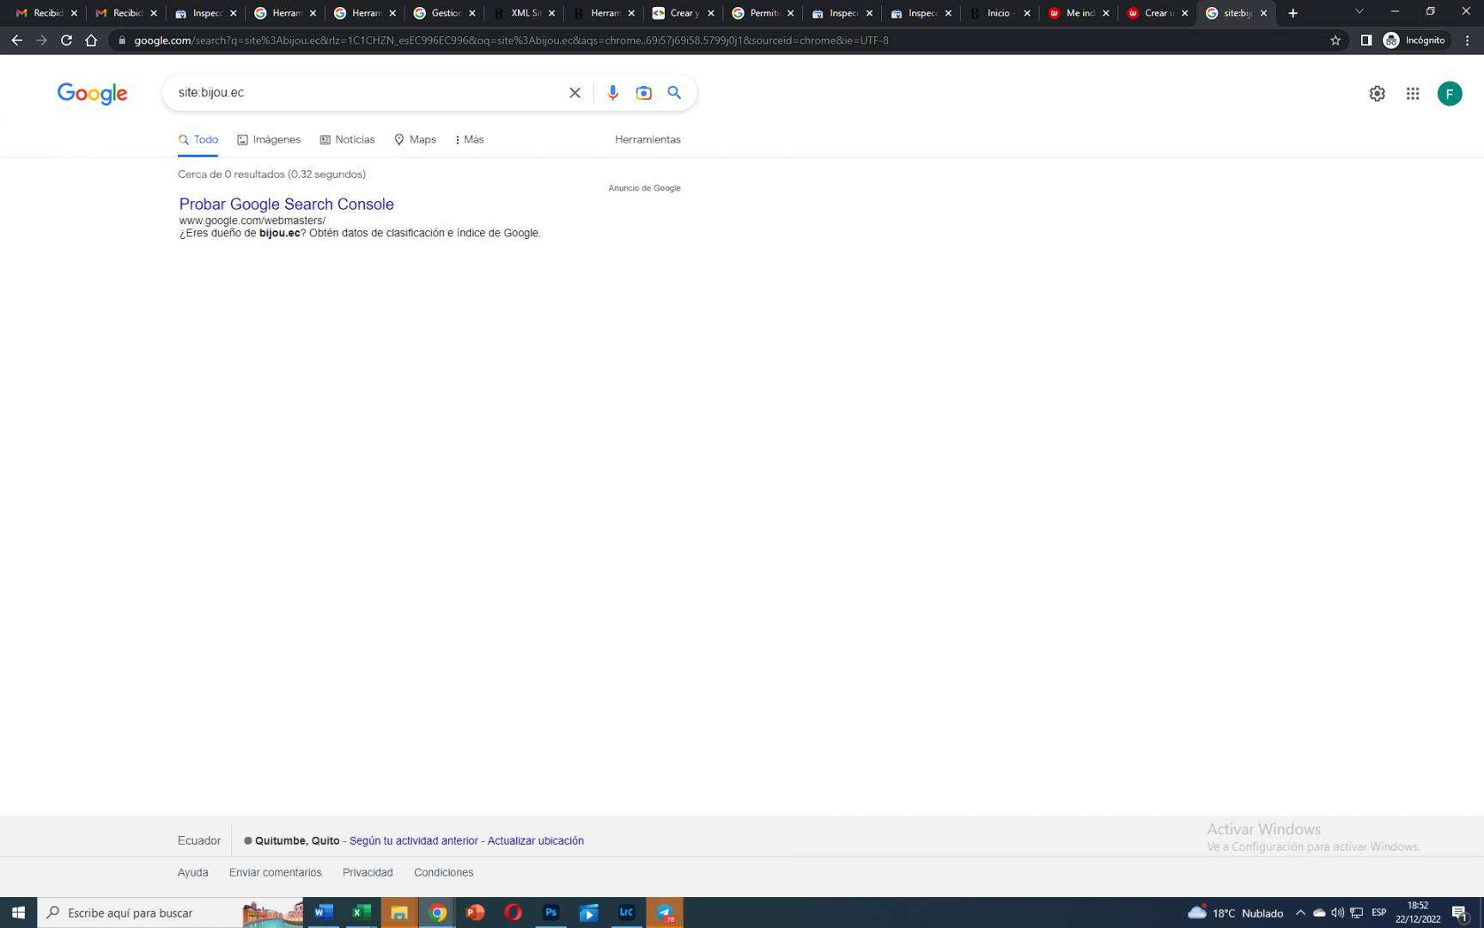Open Chrome three-dot menu
1484x928 pixels.
tap(1468, 40)
